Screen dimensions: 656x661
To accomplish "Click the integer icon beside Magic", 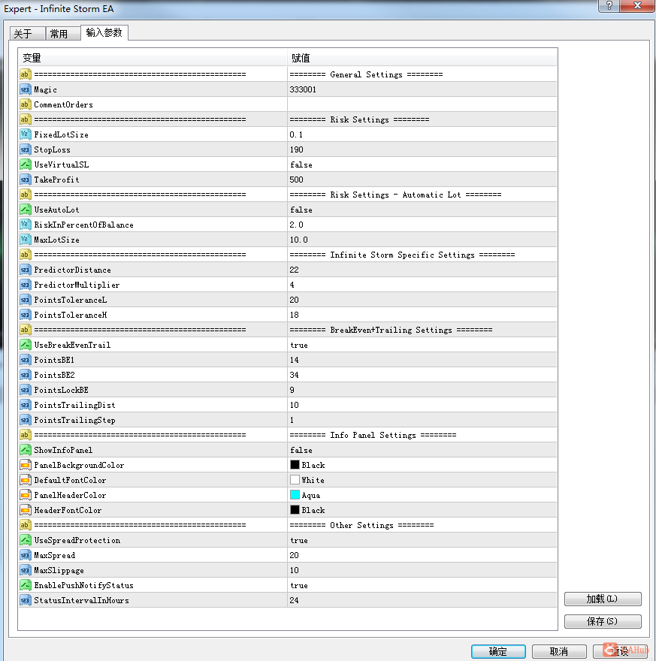I will coord(26,89).
